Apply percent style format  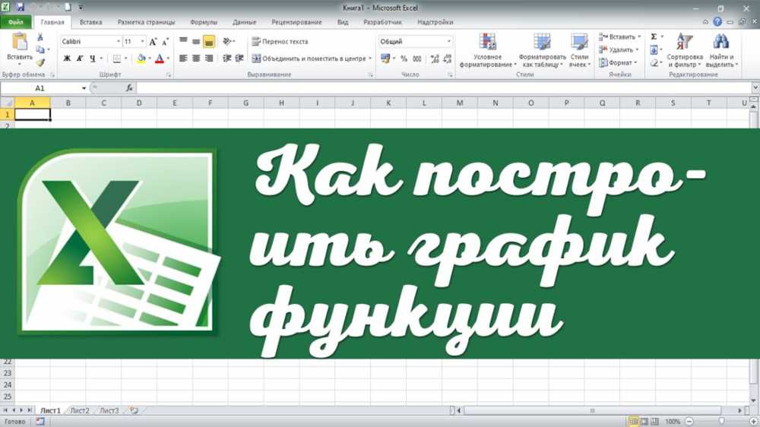pyautogui.click(x=404, y=59)
